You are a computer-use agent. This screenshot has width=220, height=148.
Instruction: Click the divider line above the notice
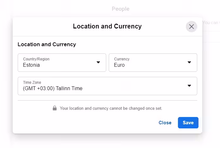107,101
